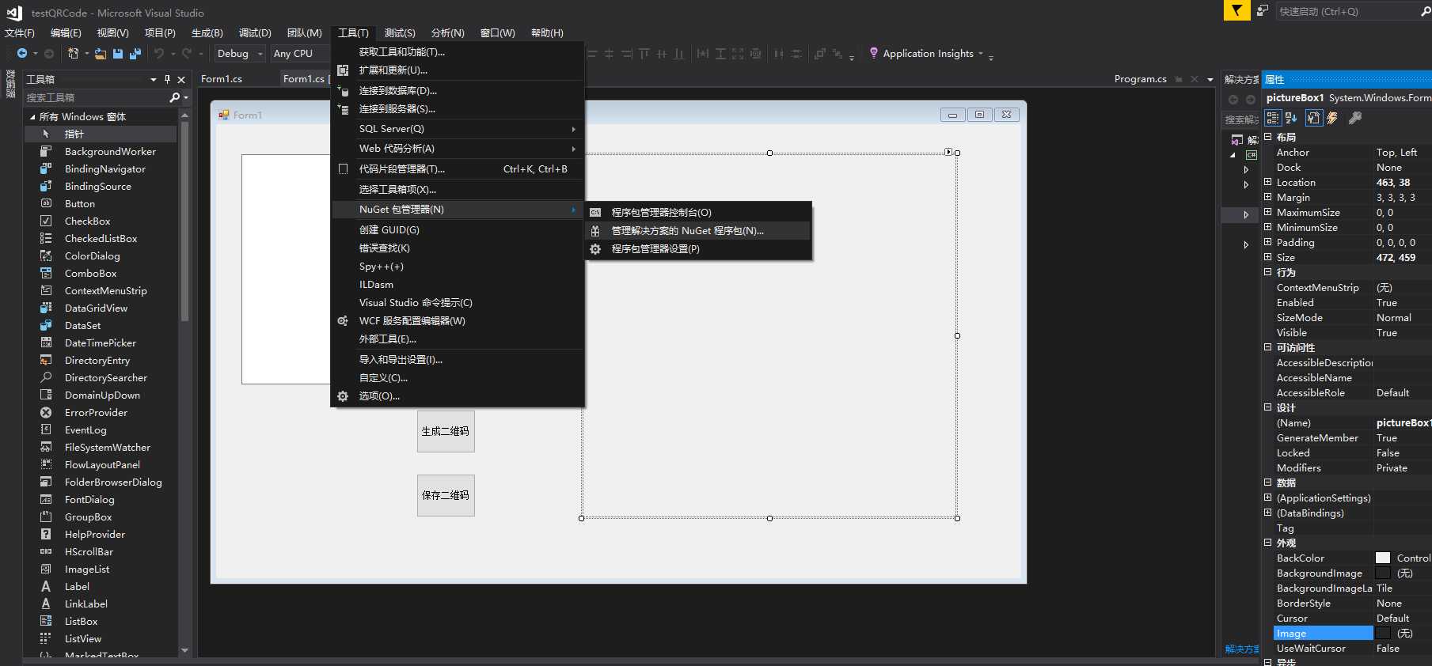This screenshot has width=1432, height=666.
Task: Click the Events lightning bolt icon
Action: tap(1332, 118)
